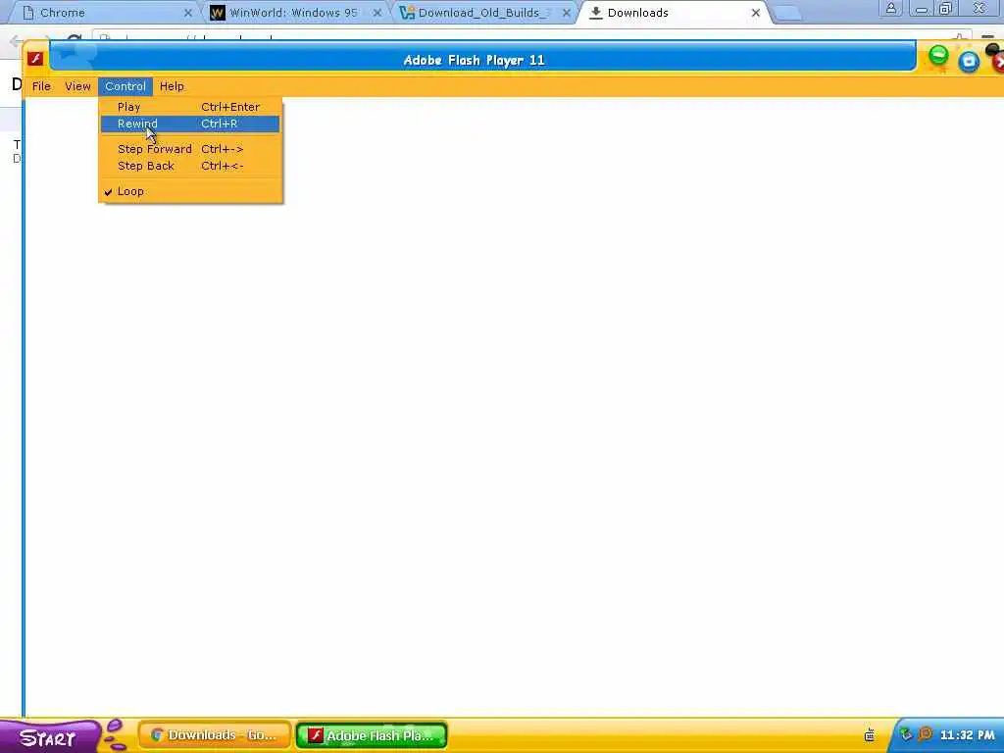Screen dimensions: 1004x753
Task: Close the WinWorld tab
Action: 377,13
